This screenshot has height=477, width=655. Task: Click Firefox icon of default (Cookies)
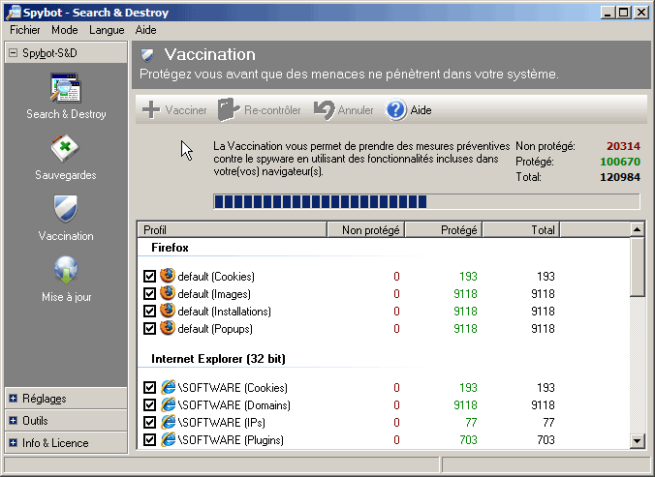[x=168, y=276]
